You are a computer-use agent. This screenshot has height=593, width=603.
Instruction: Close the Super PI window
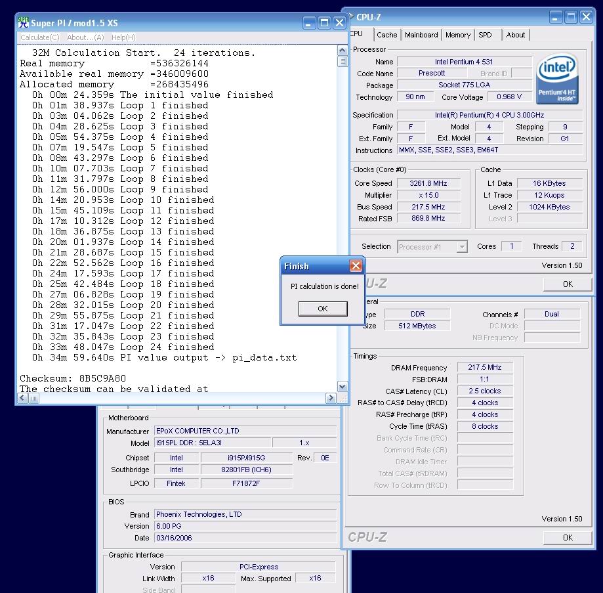pos(340,23)
